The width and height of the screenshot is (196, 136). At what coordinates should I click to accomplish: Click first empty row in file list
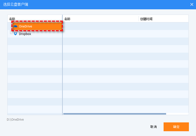click(125, 26)
